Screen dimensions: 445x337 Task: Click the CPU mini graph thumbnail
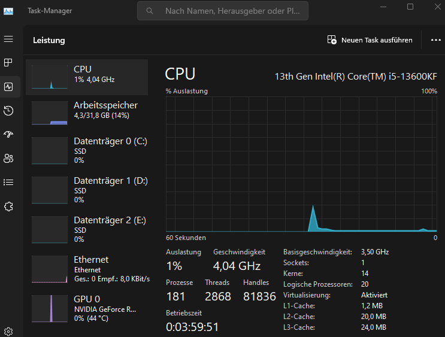point(50,77)
